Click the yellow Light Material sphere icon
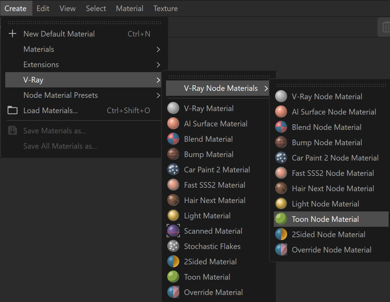This screenshot has width=390, height=302. tap(173, 215)
